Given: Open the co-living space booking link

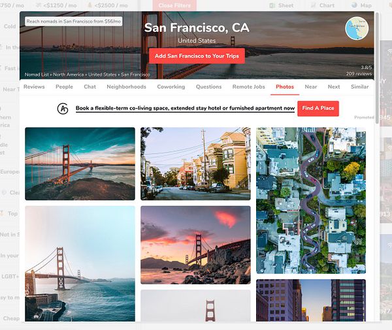Looking at the screenshot, I should (x=185, y=108).
